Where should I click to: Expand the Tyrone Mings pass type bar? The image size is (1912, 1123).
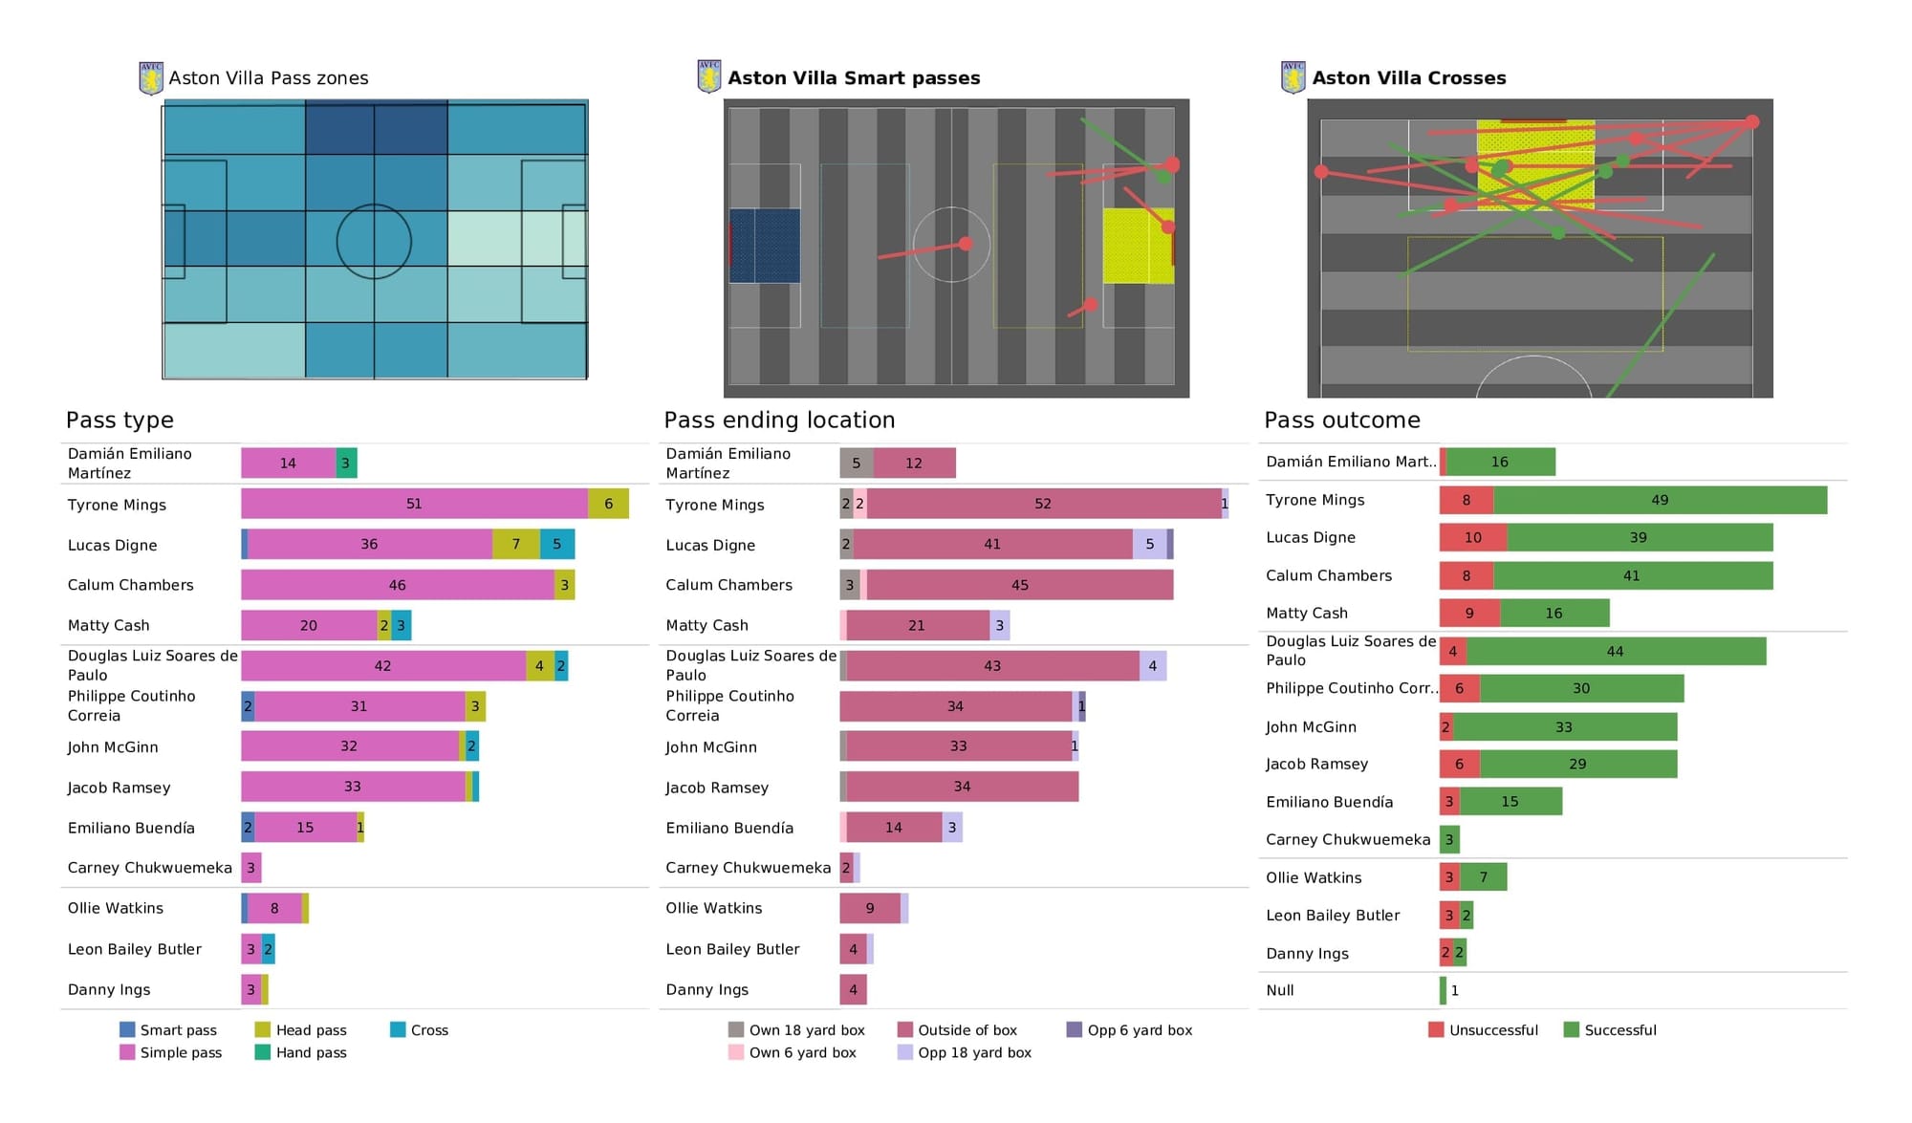(388, 502)
